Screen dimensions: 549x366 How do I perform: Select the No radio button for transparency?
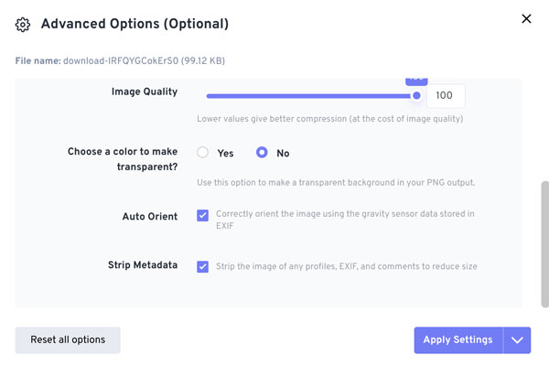(x=262, y=153)
